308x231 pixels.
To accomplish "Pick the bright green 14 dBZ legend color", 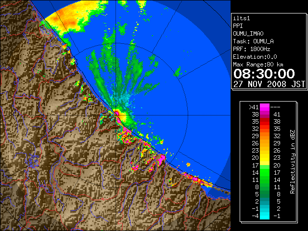I will tap(265, 172).
